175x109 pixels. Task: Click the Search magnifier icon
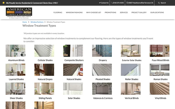(159, 3)
